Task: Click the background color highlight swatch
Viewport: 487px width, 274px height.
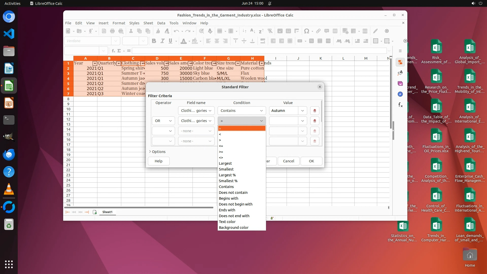Action: 195,41
